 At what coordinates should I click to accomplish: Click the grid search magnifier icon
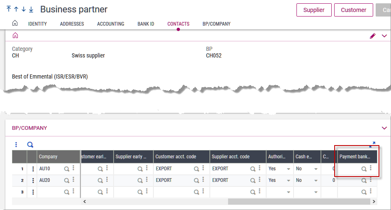coord(30,145)
